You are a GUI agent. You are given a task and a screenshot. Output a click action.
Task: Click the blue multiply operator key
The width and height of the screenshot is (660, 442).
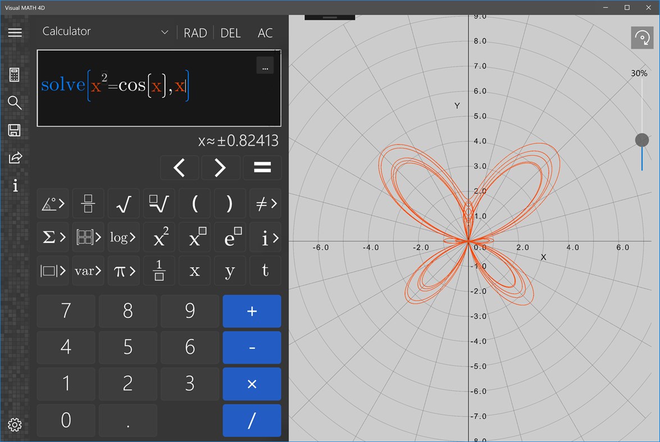[252, 384]
